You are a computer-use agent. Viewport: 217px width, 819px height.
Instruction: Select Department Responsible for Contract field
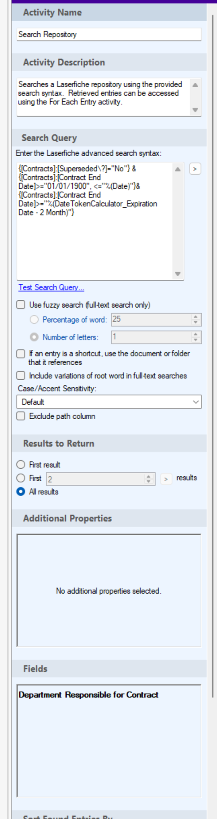tap(88, 695)
